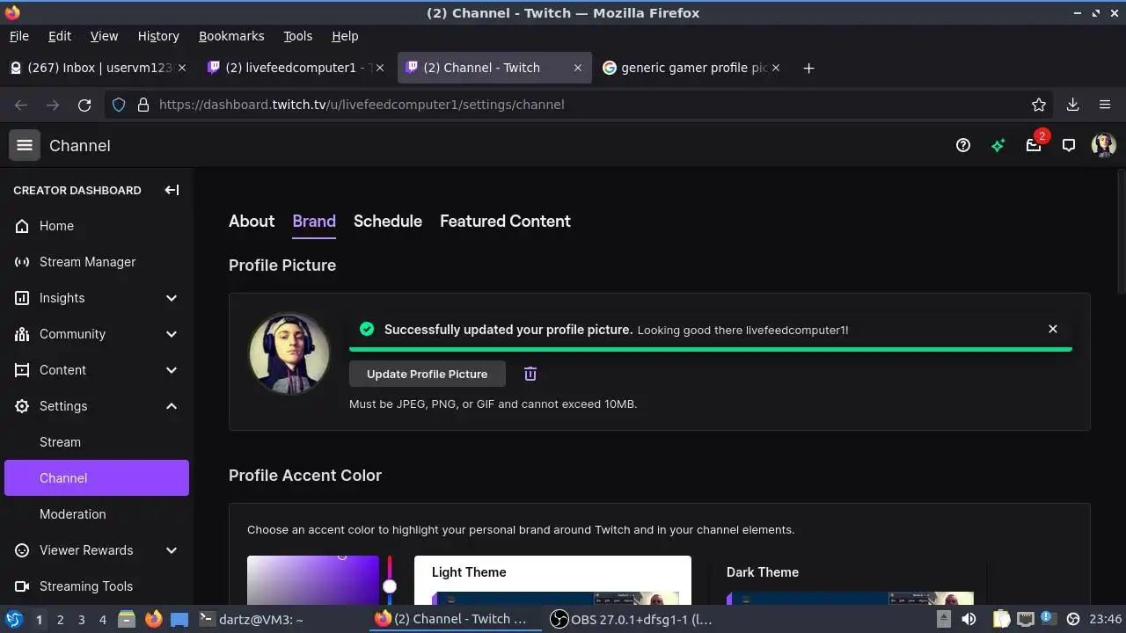
Task: Bookmark this page with star icon
Action: (1039, 105)
